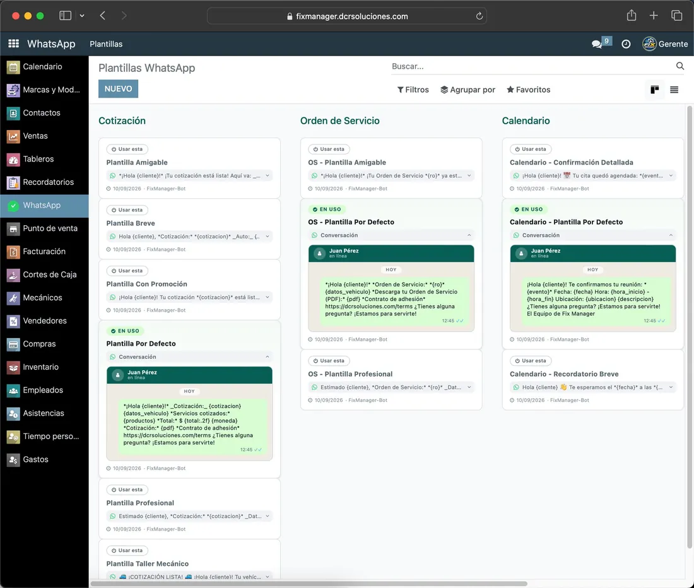Activate 'Usar esta' on Plantilla Breve
Screen dimensions: 694x588
pyautogui.click(x=127, y=209)
